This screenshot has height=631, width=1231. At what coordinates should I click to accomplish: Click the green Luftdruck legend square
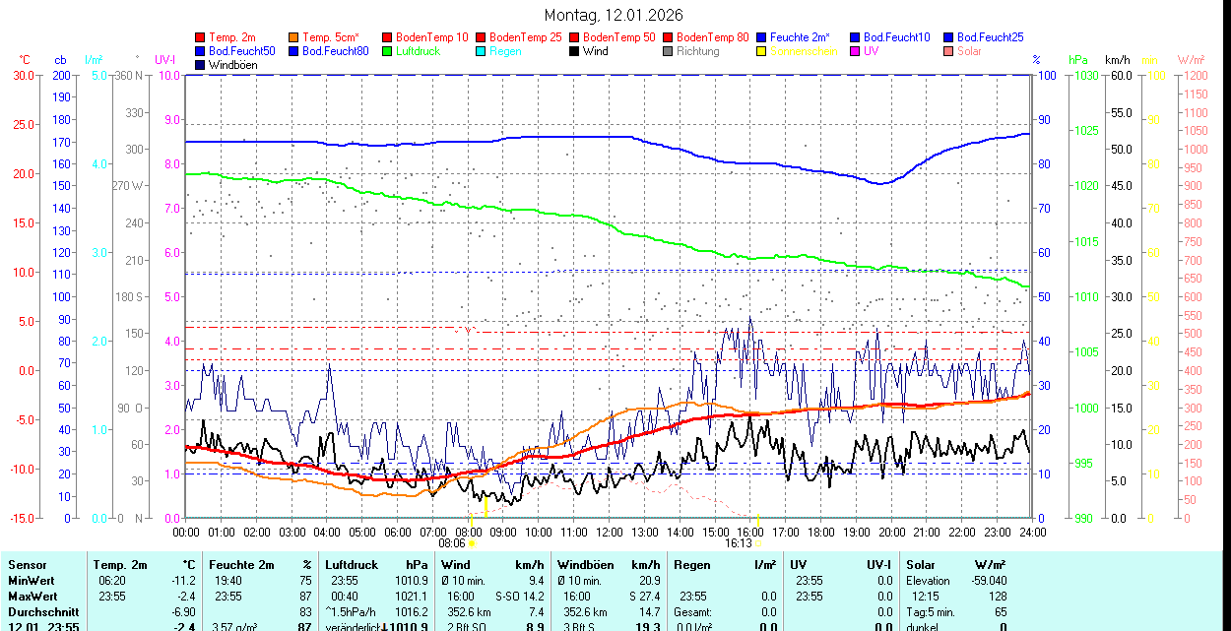click(x=387, y=51)
